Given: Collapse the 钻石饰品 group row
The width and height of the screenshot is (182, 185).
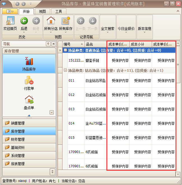Looking at the screenshot, I should click(65, 71).
